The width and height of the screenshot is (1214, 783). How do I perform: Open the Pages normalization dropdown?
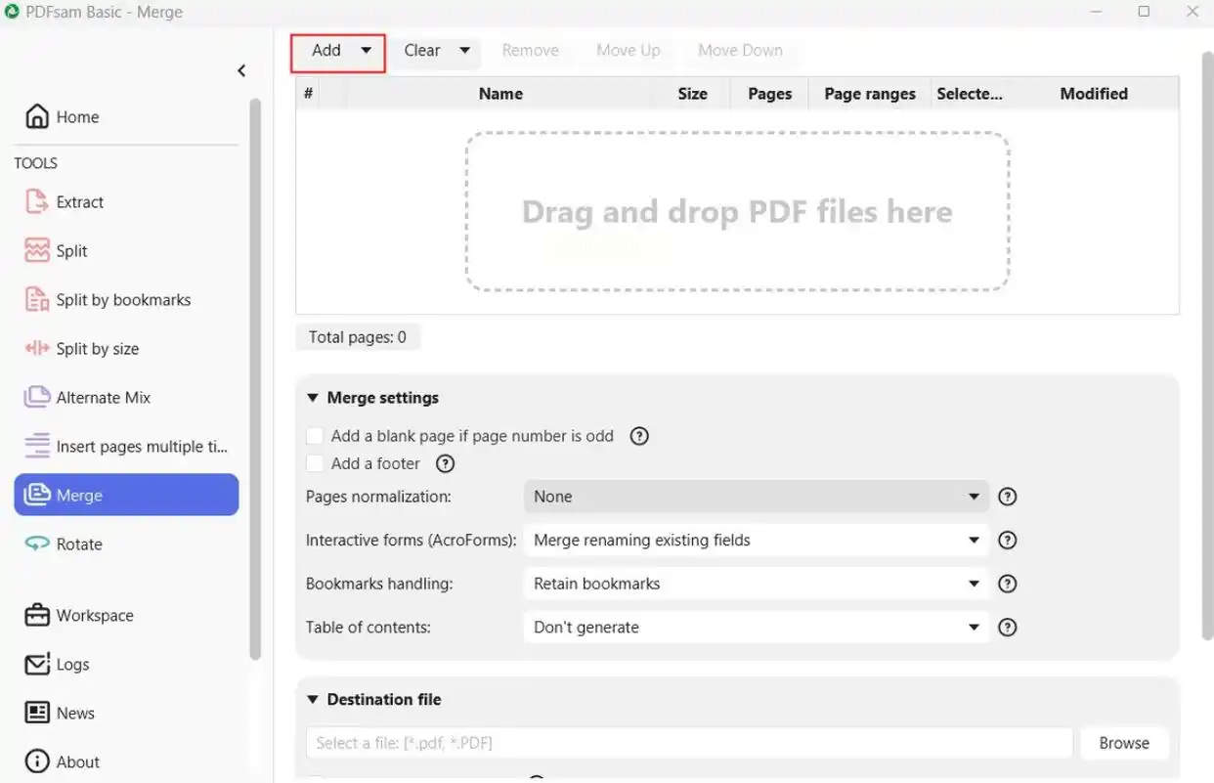[x=756, y=497]
